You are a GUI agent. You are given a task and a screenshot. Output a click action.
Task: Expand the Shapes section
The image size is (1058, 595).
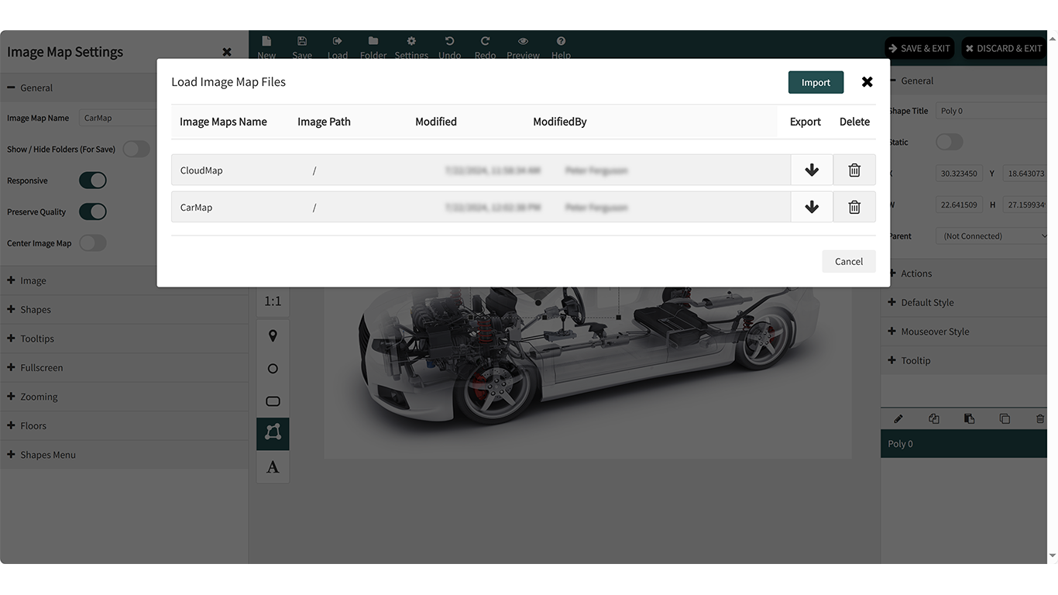click(x=124, y=309)
